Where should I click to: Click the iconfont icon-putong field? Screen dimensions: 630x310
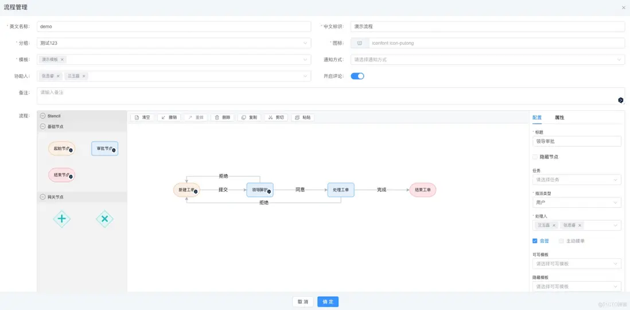[497, 43]
